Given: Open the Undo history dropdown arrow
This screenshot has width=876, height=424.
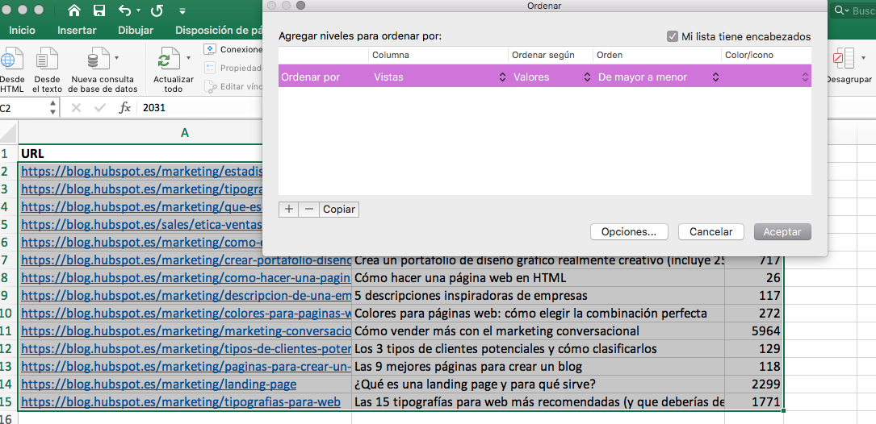Looking at the screenshot, I should point(139,10).
